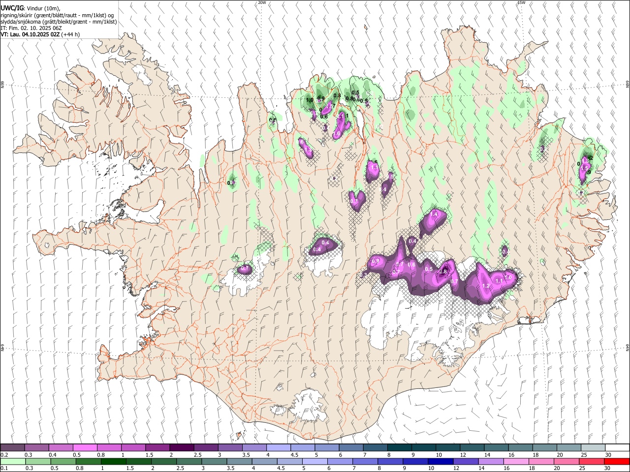Select the lavender 4–4.5 snow swatch
The height and width of the screenshot is (472, 630).
tap(279, 448)
